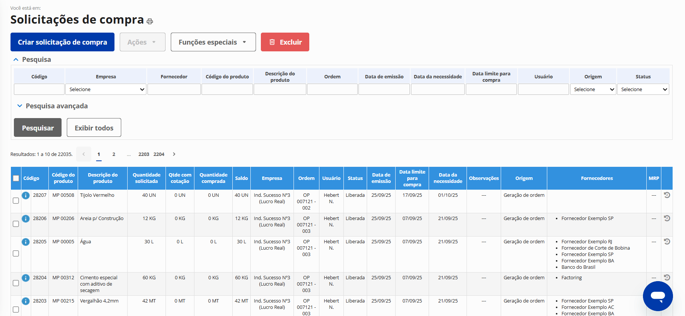This screenshot has width=685, height=316.
Task: Click the Código search input field
Action: click(39, 89)
